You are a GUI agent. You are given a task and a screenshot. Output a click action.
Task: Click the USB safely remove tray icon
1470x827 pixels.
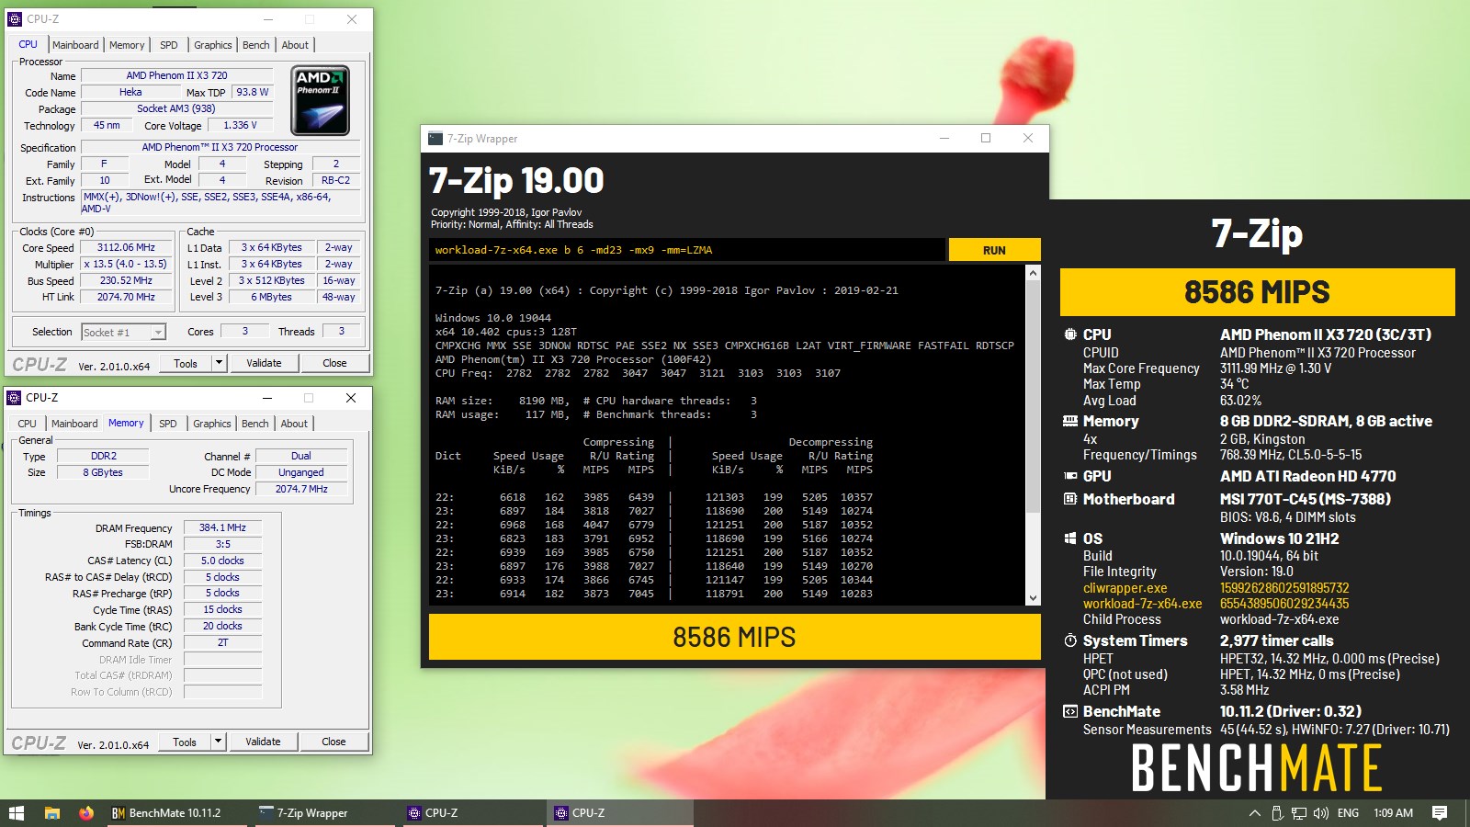(1276, 813)
